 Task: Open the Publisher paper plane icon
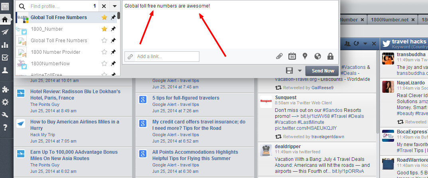(x=5, y=32)
